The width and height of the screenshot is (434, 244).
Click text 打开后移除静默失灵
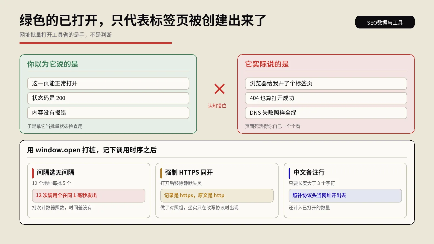pos(181,183)
